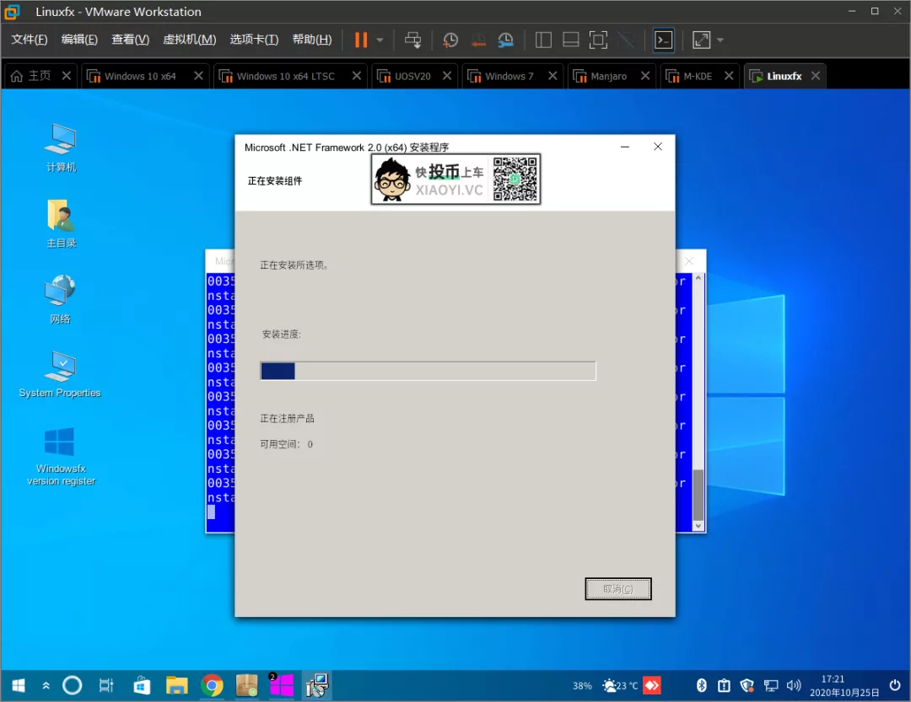Viewport: 911px width, 702px height.
Task: Launch Chrome from the guest taskbar
Action: [212, 685]
